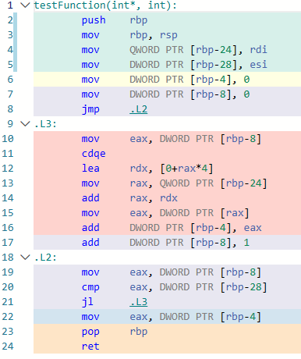The image size is (301, 359).
Task: Click line number 6 in gutter
Action: (x=10, y=80)
